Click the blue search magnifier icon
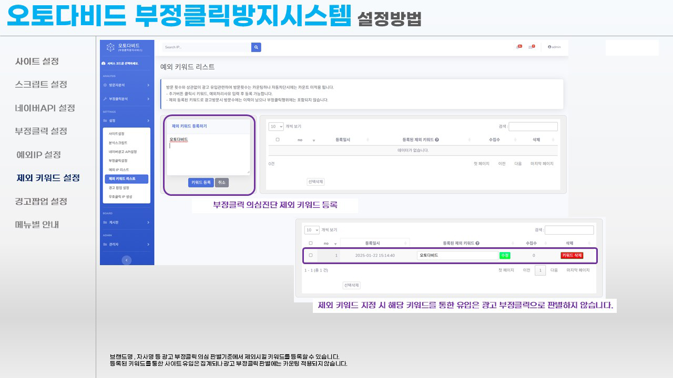 [x=256, y=47]
